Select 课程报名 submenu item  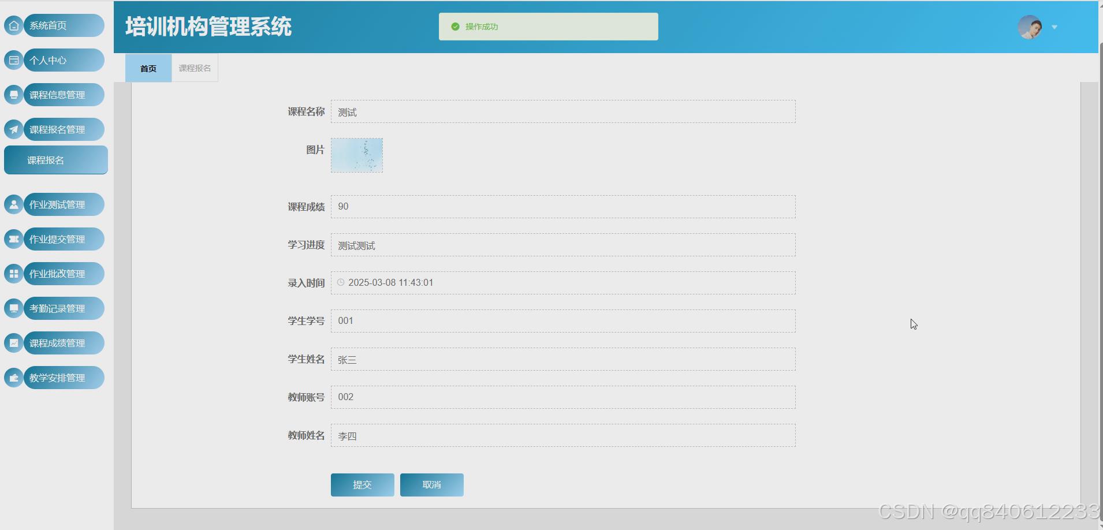point(56,160)
